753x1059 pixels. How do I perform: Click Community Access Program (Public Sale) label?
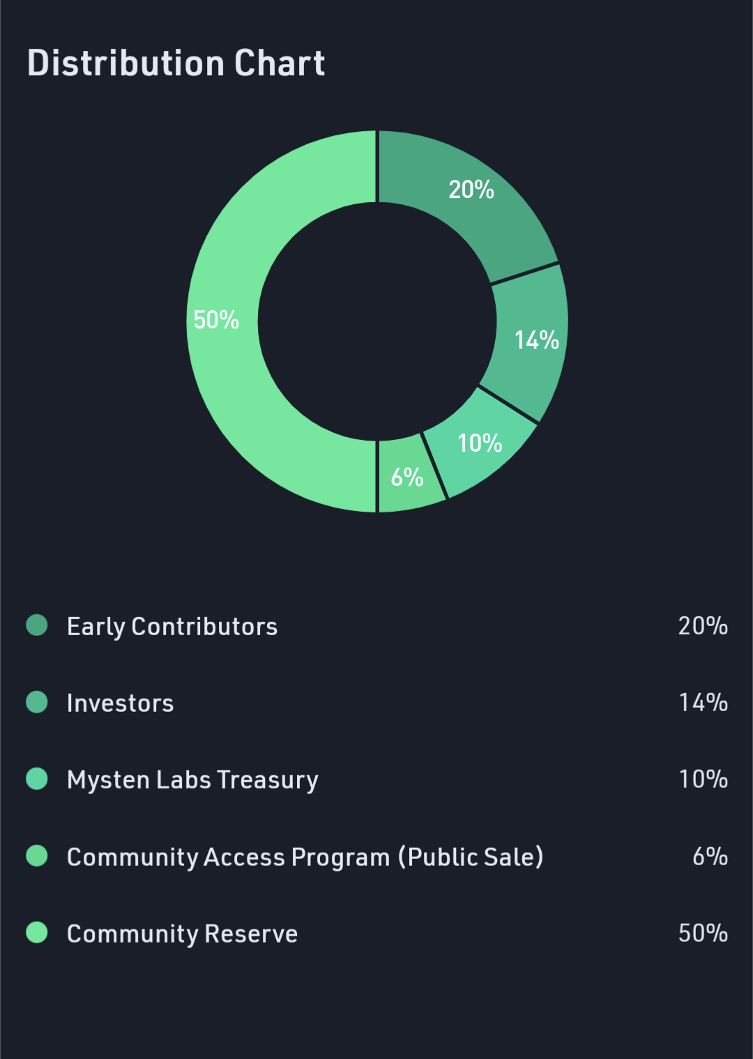pos(305,857)
